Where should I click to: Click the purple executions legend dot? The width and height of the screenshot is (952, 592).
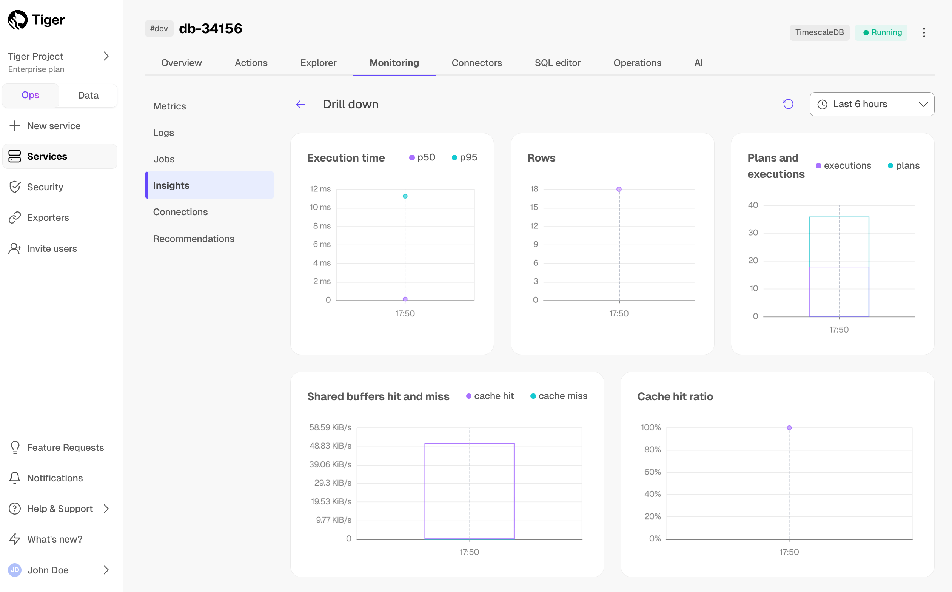pyautogui.click(x=818, y=166)
